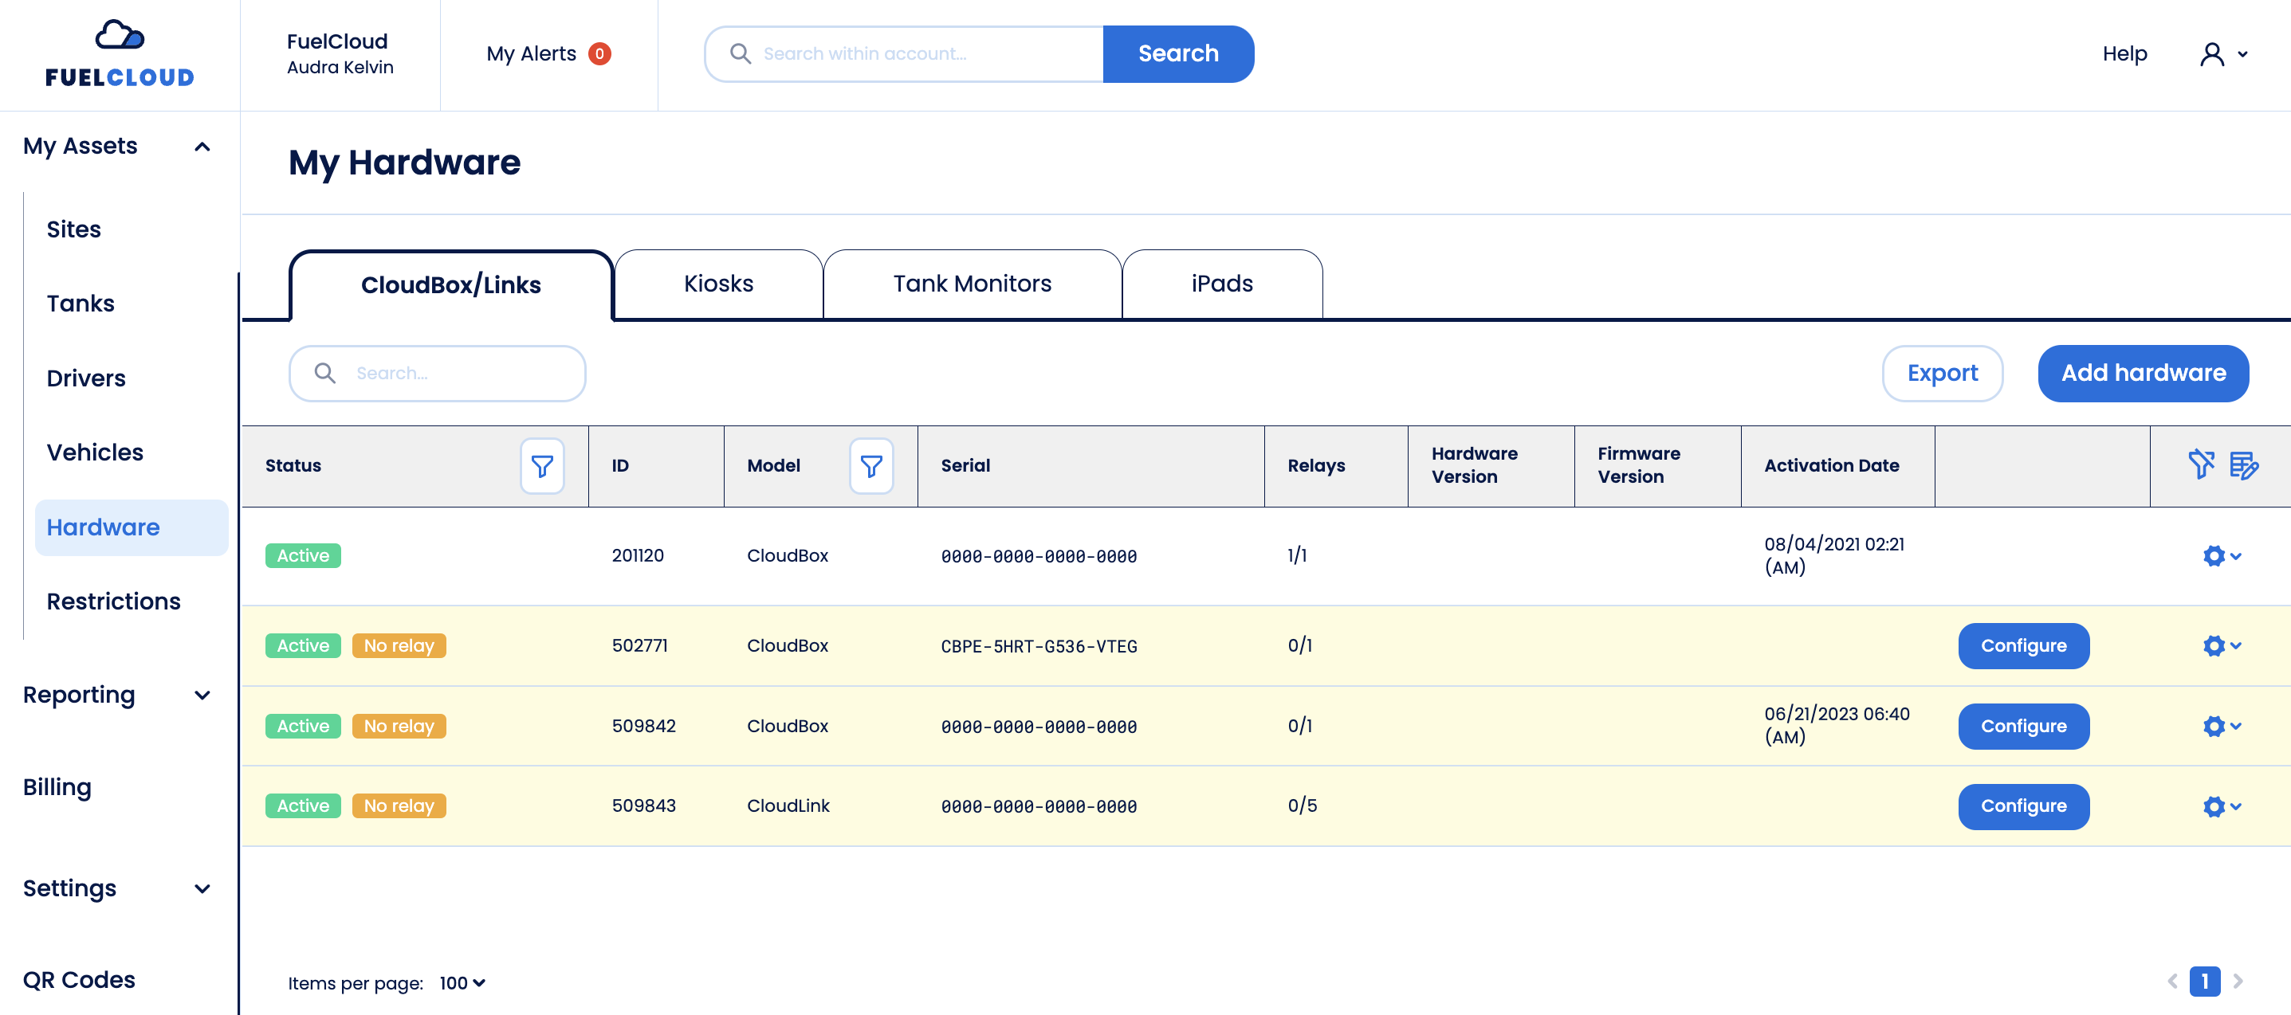Click the No relay badge for 509842
This screenshot has width=2291, height=1015.
(399, 726)
